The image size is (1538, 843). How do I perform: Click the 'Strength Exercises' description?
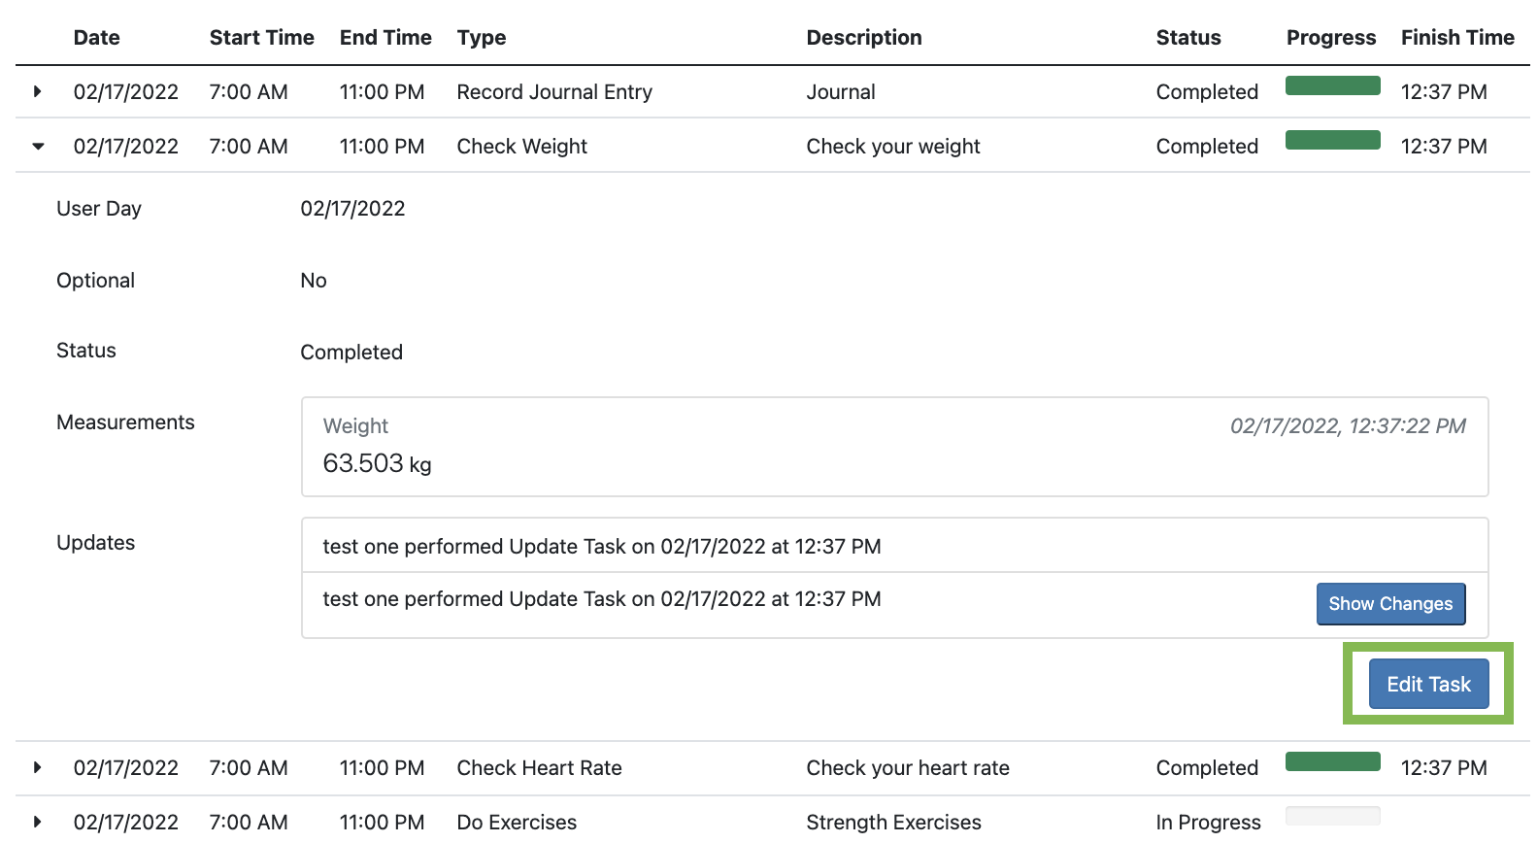[893, 823]
